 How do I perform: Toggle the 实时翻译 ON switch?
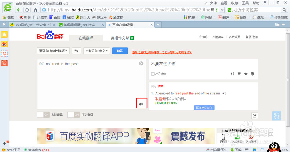coord(74,115)
